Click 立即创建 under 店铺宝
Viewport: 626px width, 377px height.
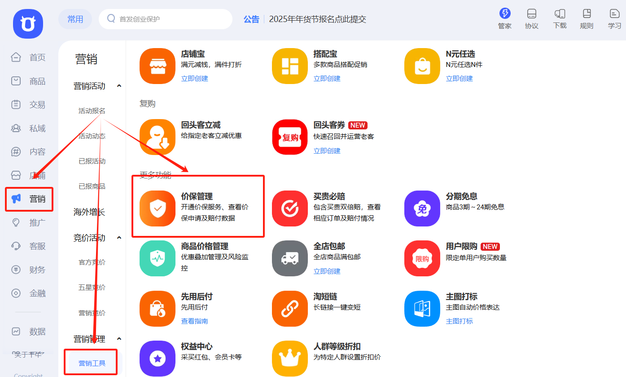tap(194, 79)
